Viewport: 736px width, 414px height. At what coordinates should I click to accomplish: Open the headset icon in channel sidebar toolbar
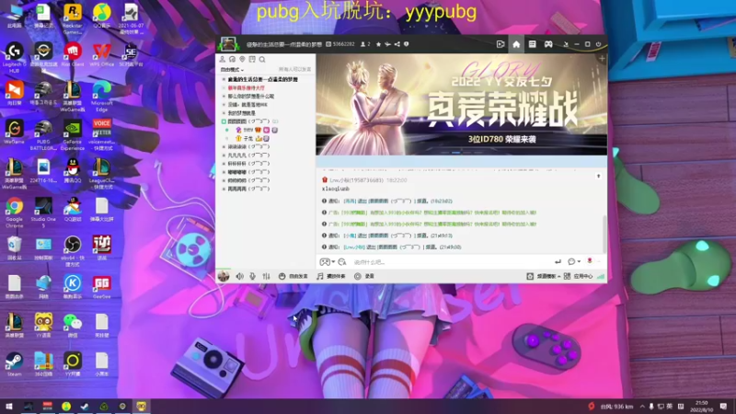(233, 59)
